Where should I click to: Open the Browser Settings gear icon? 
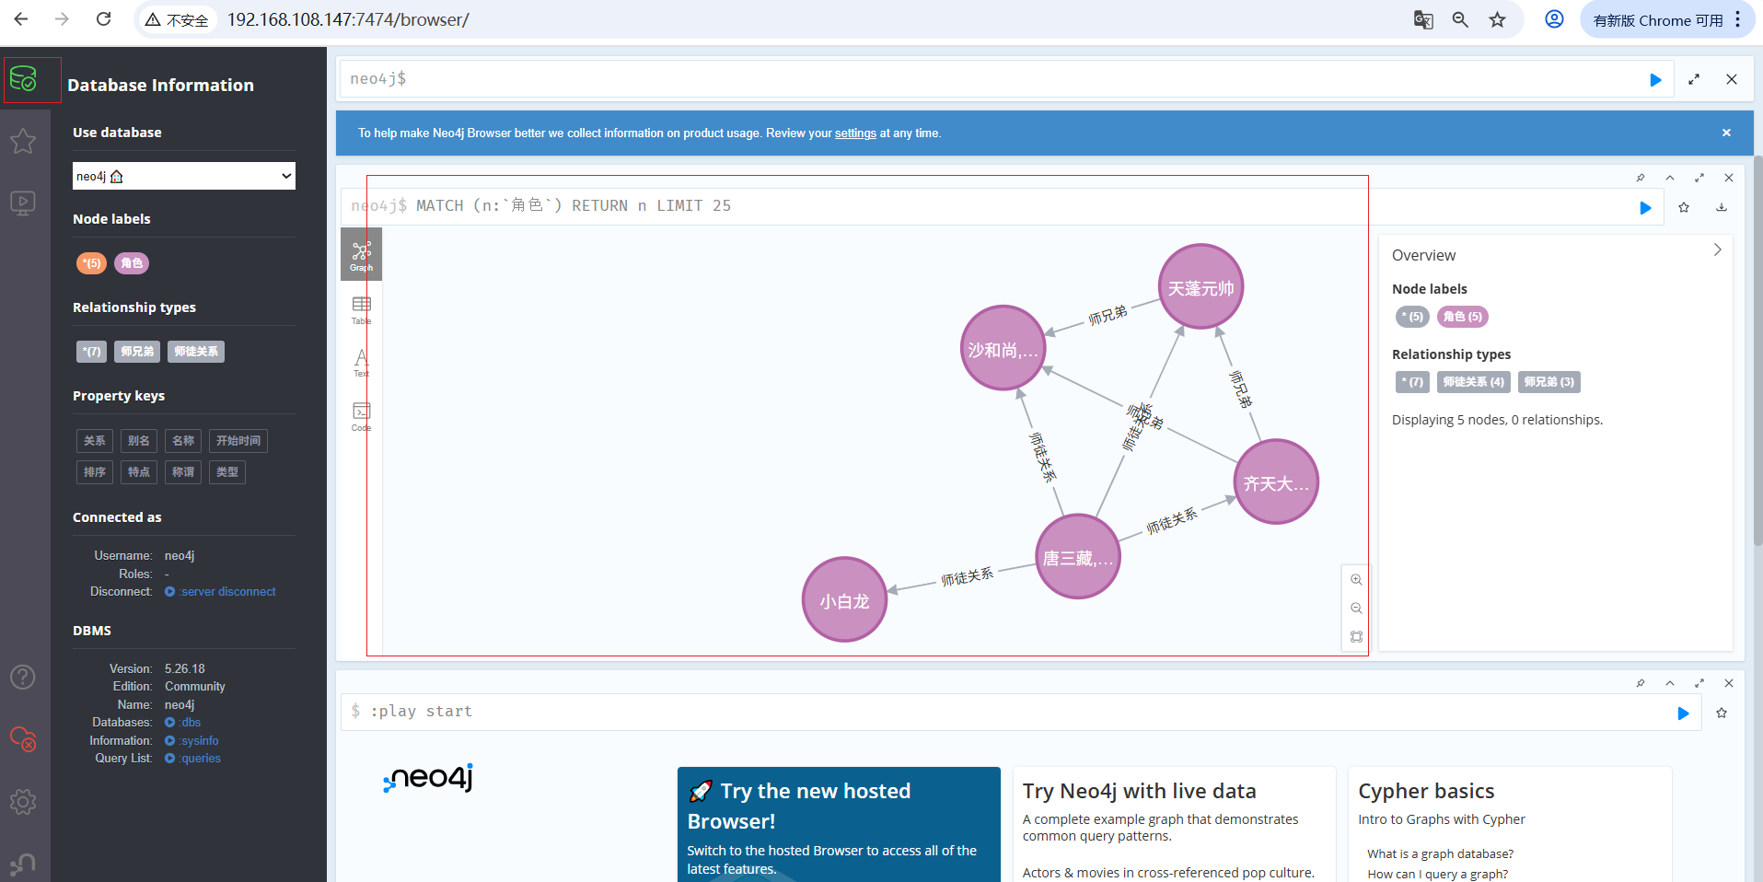tap(23, 802)
